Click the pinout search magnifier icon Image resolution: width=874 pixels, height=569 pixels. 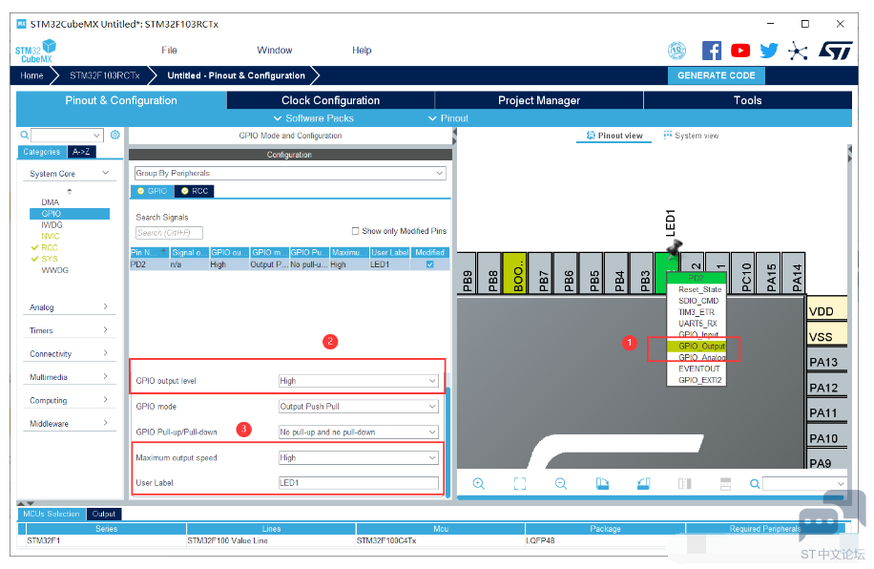[755, 484]
